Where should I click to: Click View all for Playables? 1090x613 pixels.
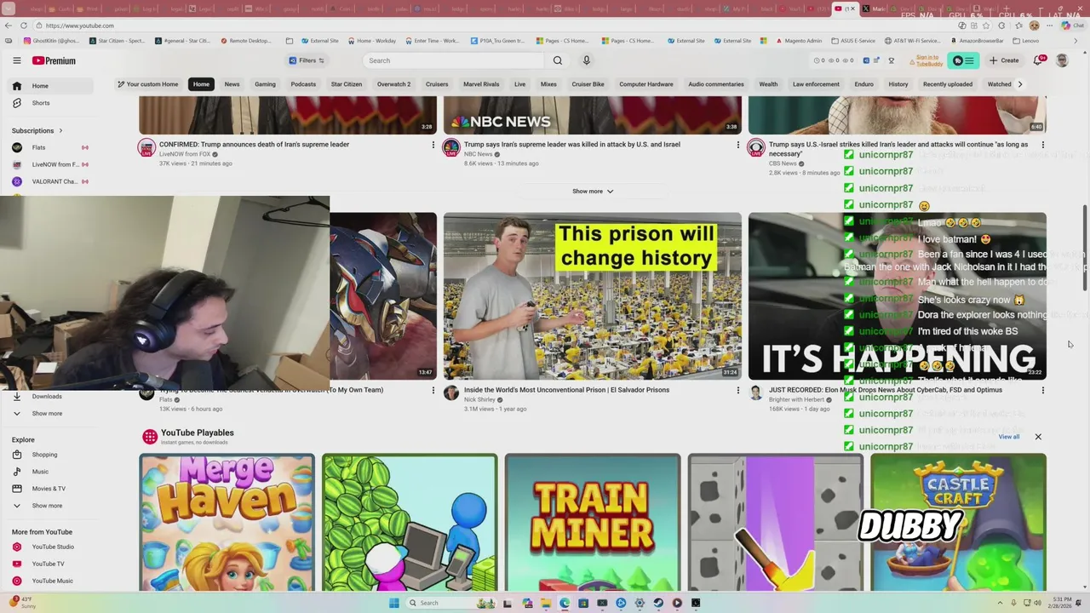click(1009, 437)
